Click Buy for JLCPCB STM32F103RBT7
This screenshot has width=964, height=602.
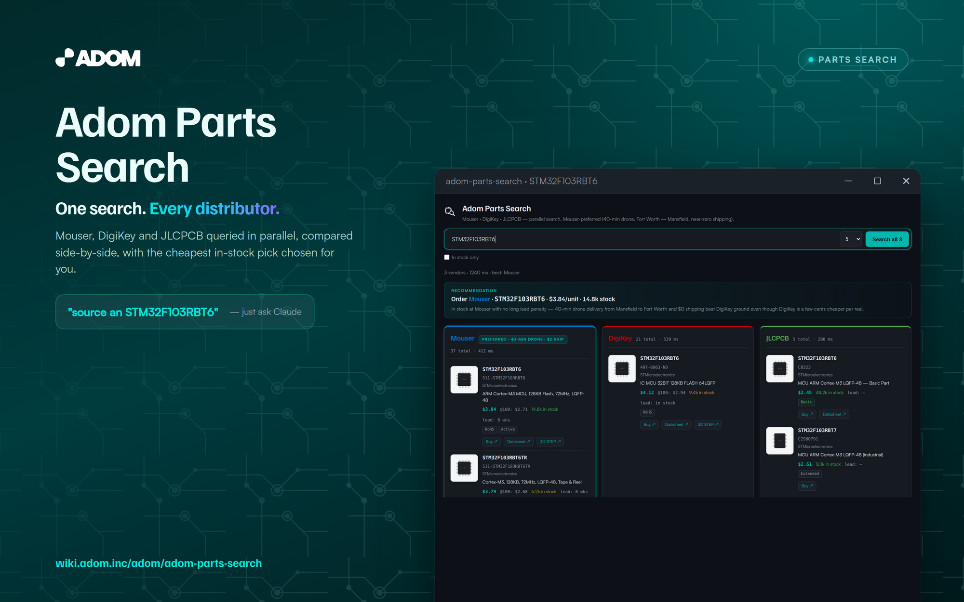tap(807, 486)
